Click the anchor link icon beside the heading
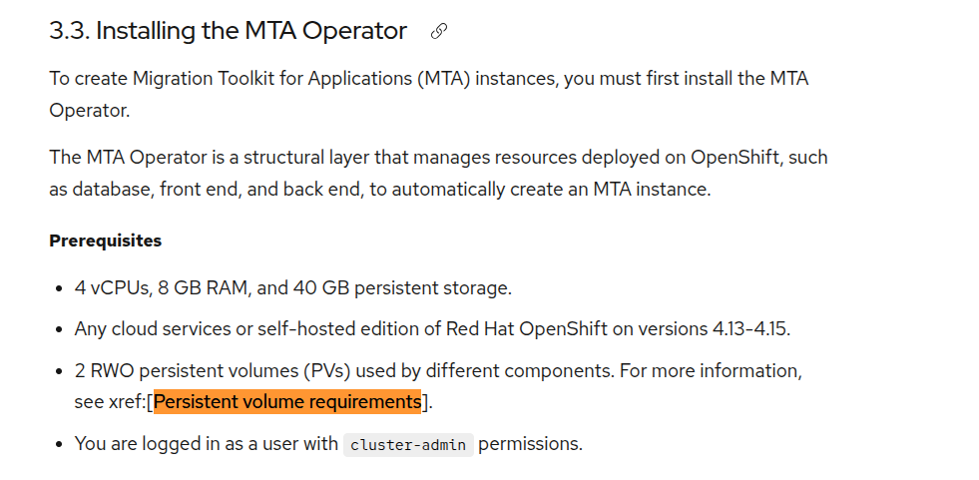979x480 pixels. pos(438,31)
